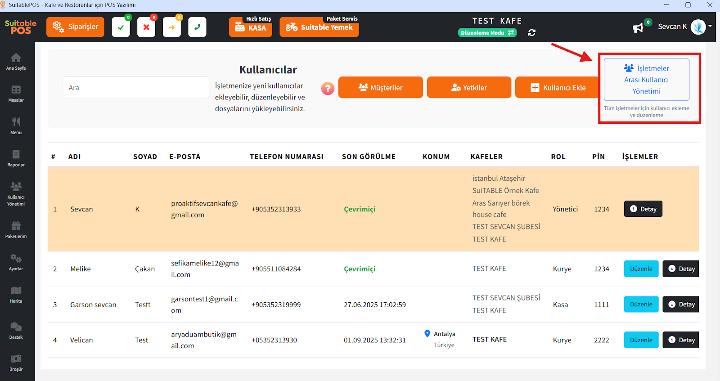Click the Ara search field

[x=135, y=88]
